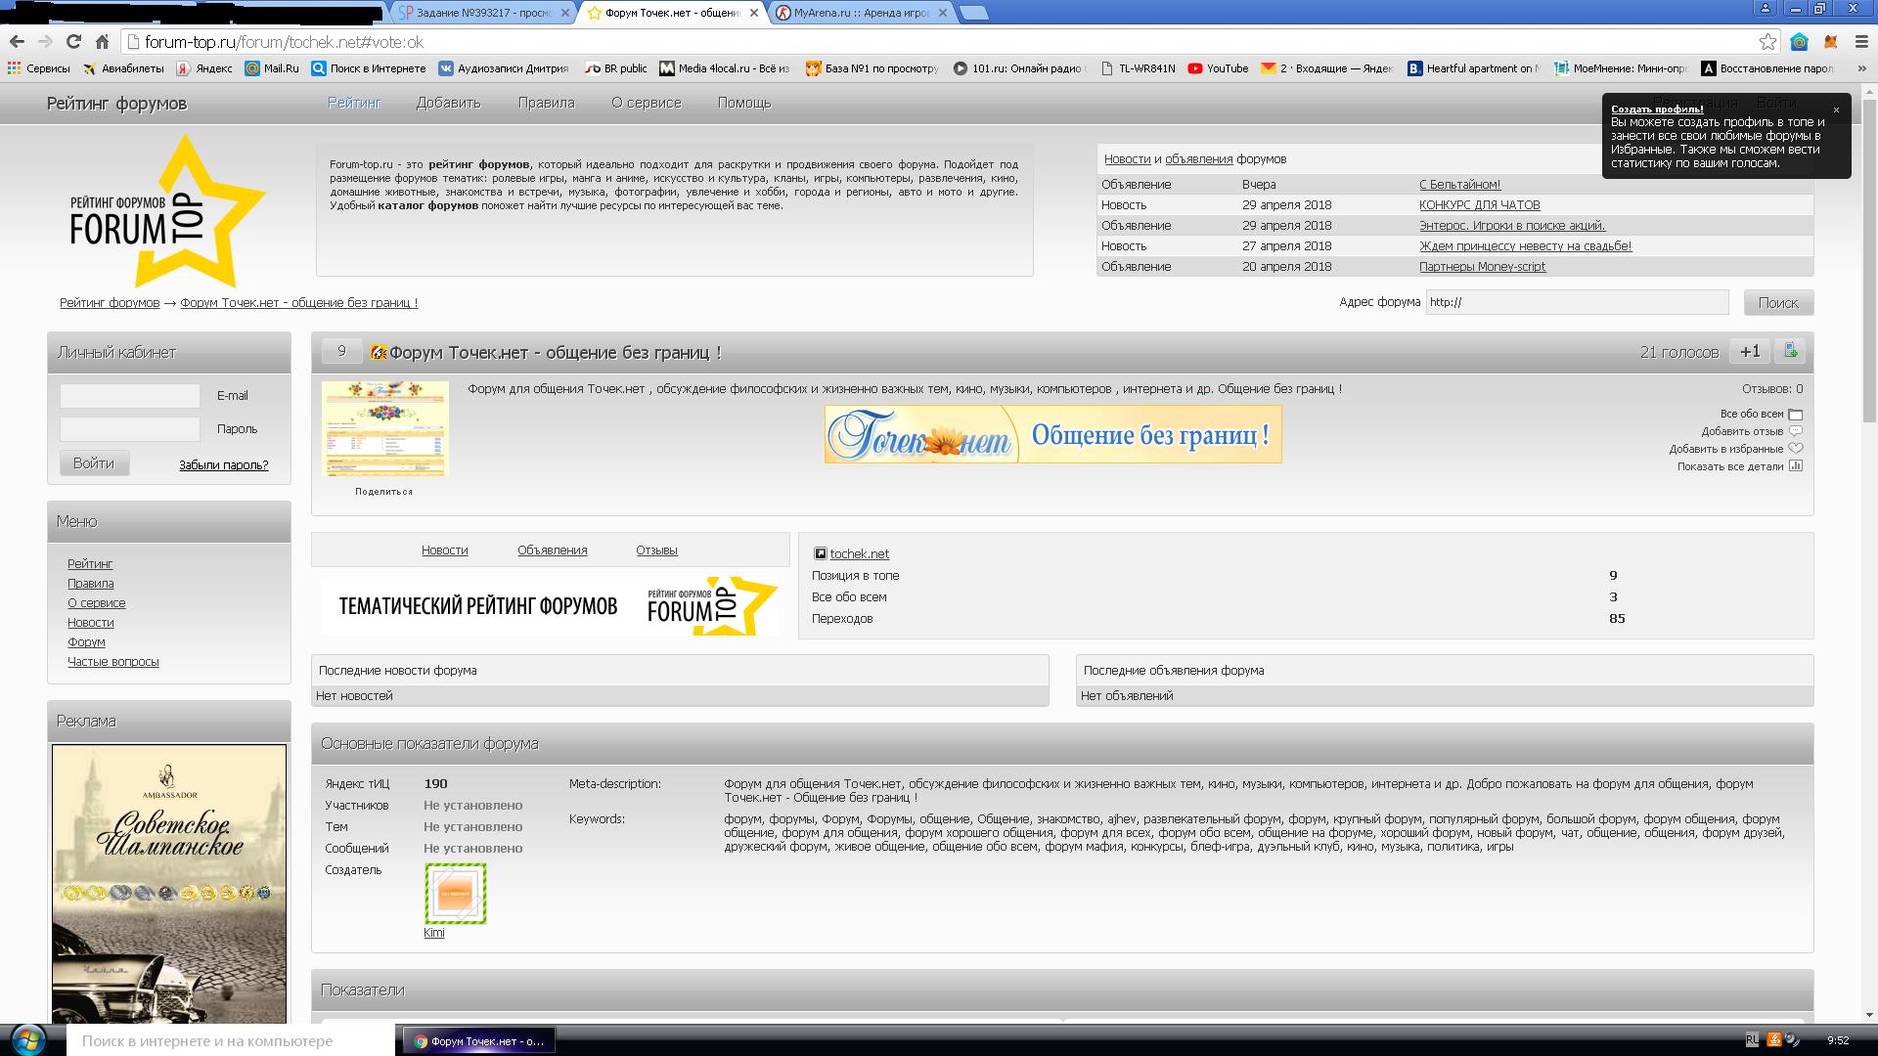Click the forum screenshot thumbnail
Viewport: 1878px width, 1056px height.
click(385, 429)
